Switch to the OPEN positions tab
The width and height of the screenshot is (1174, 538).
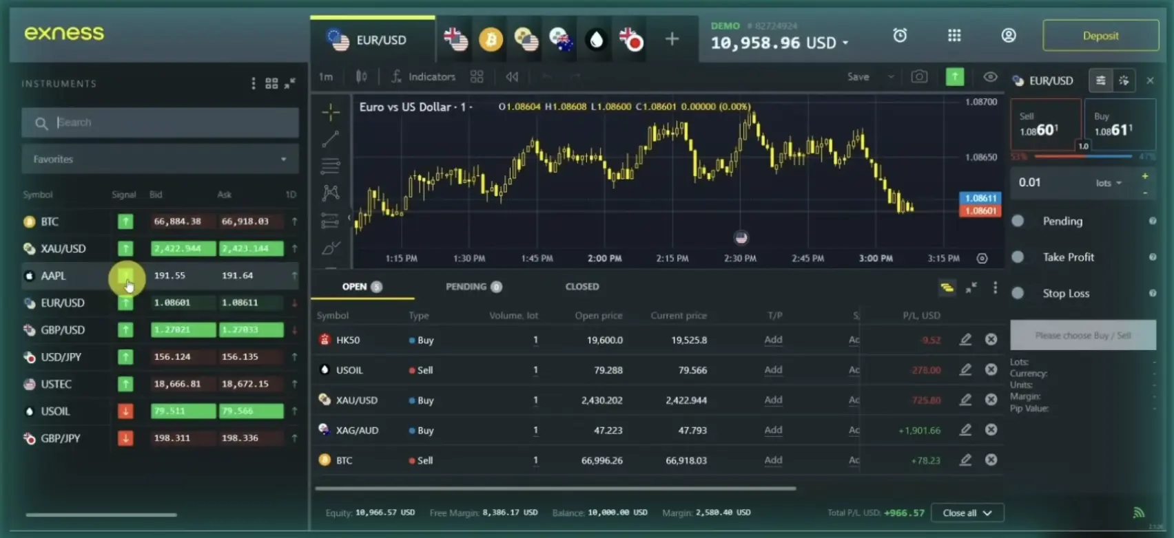(x=362, y=287)
